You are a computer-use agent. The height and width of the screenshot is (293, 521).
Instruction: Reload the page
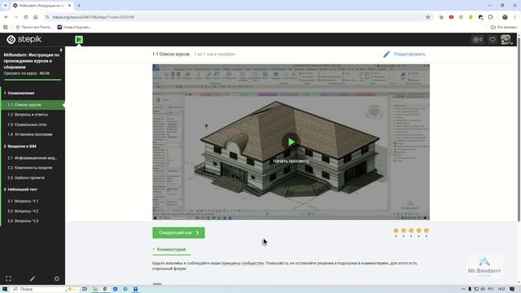point(25,17)
